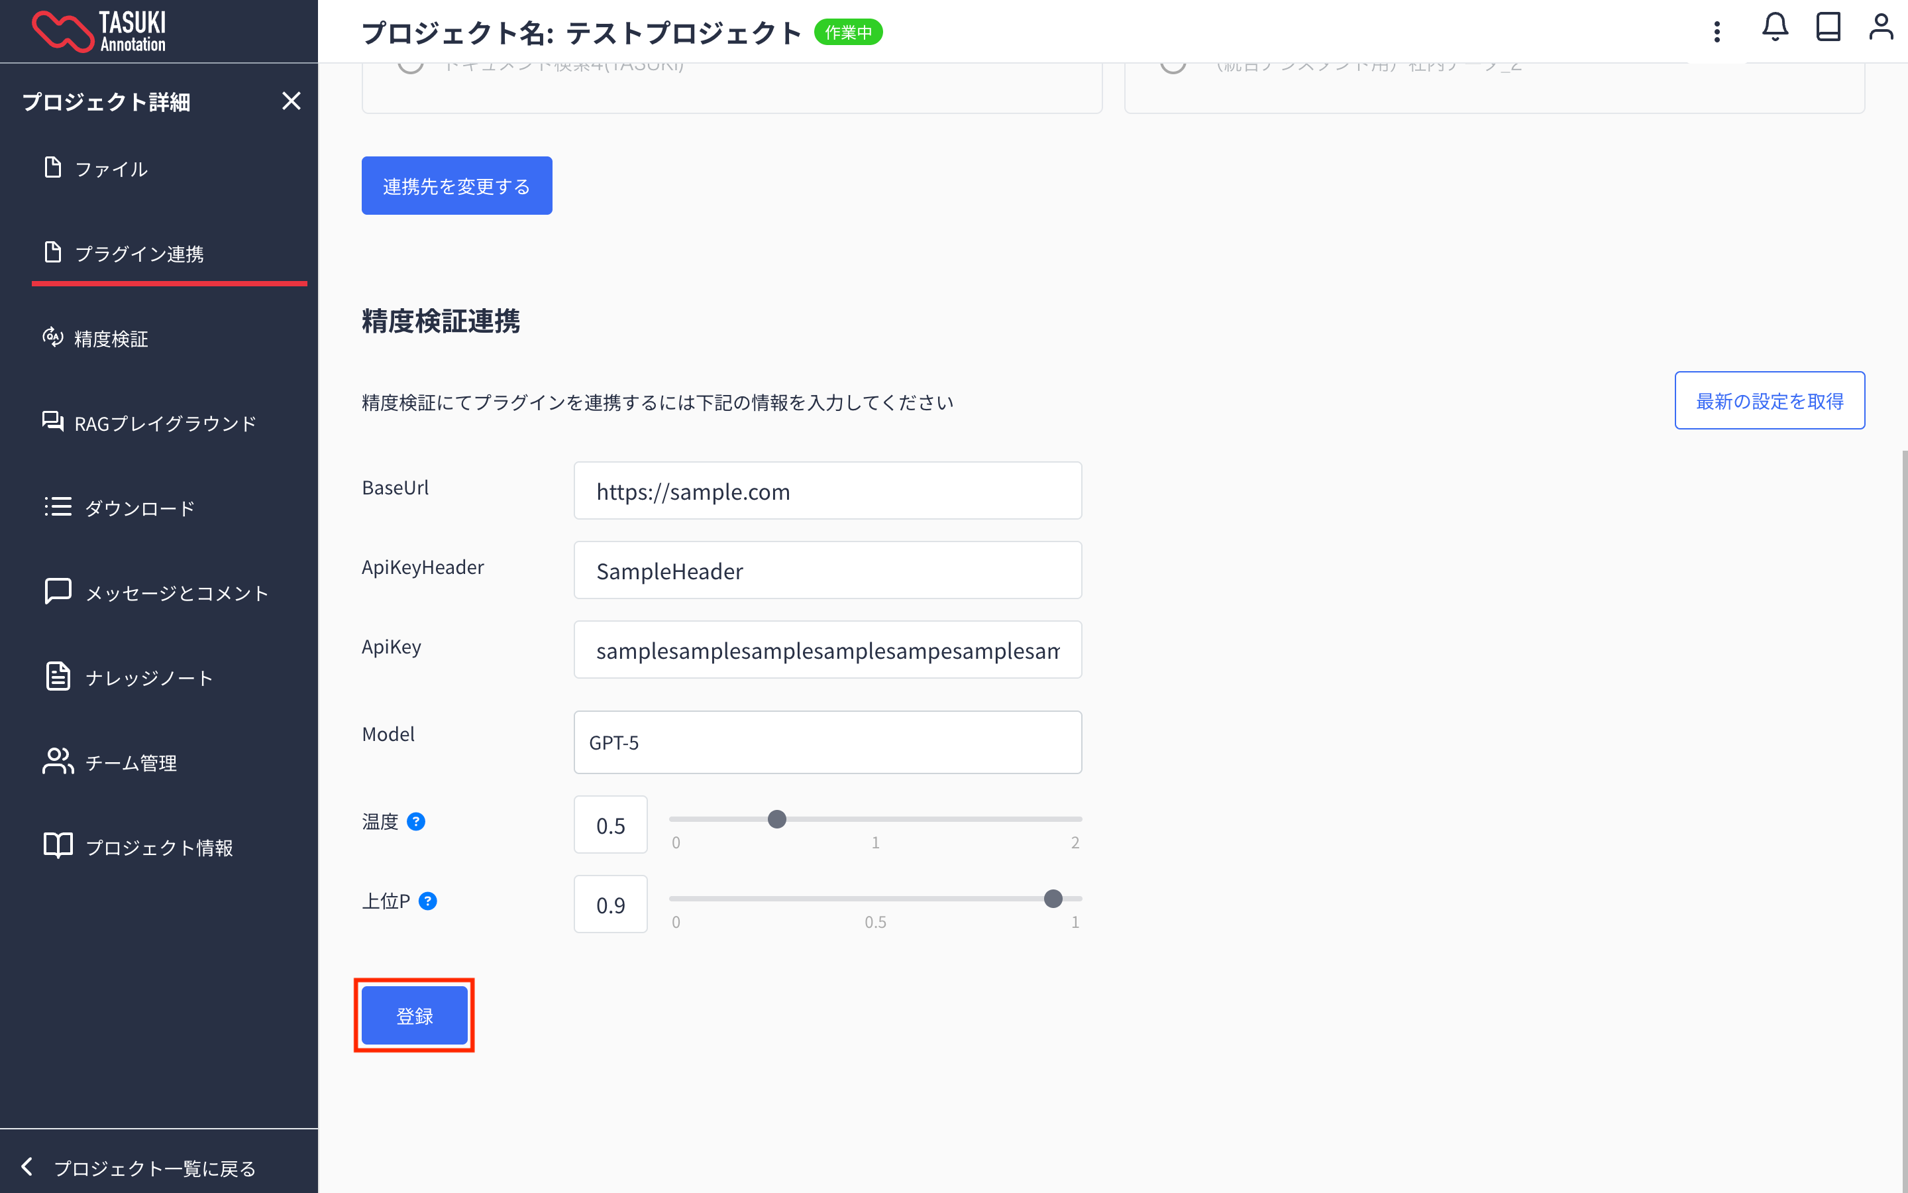Click the user account icon
This screenshot has height=1193, width=1908.
(1880, 28)
